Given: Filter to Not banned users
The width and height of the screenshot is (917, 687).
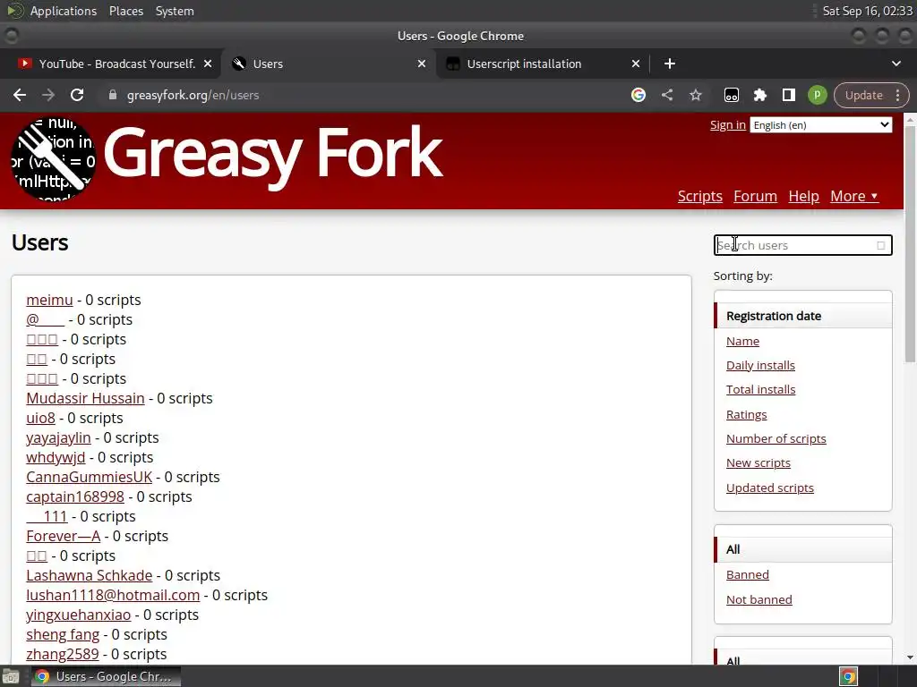Looking at the screenshot, I should [759, 600].
